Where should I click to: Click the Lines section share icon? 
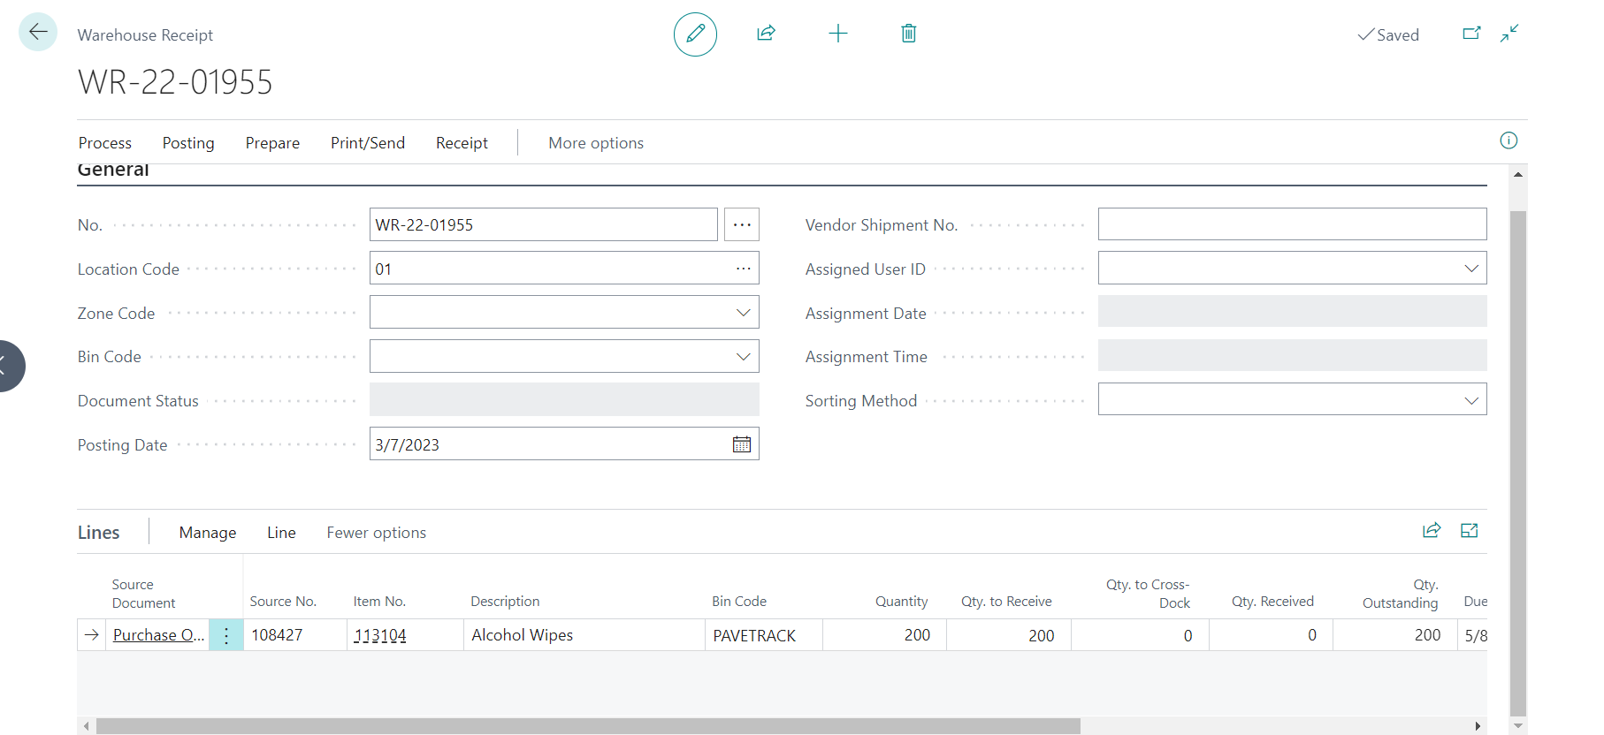pos(1432,530)
